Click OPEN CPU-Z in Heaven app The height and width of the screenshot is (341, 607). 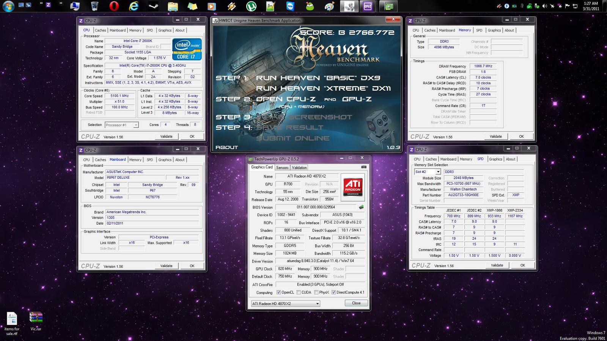(286, 99)
